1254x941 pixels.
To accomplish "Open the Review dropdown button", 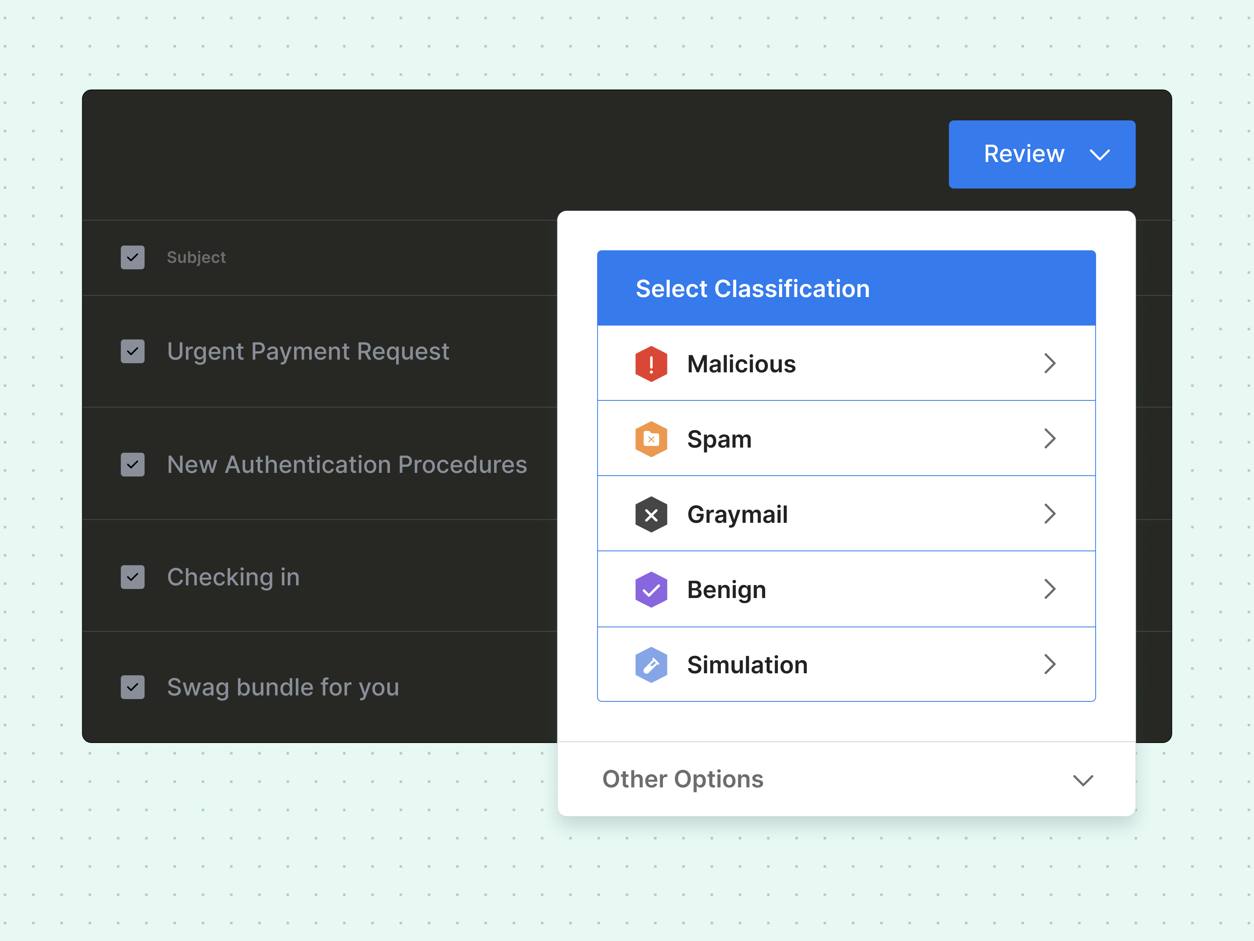I will pyautogui.click(x=1041, y=154).
